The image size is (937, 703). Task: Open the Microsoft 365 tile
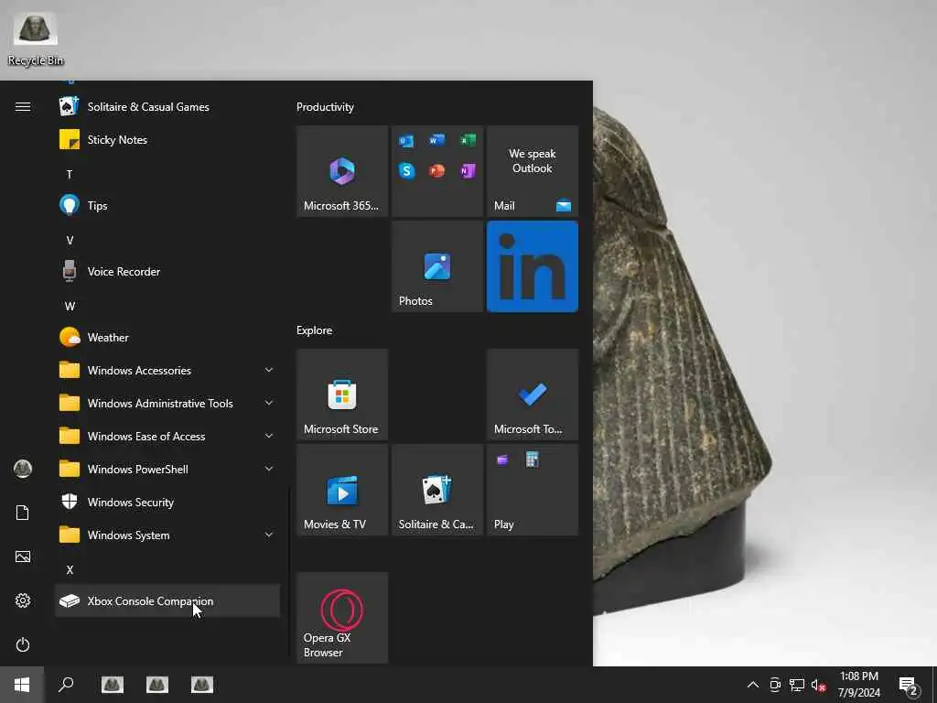coord(342,171)
